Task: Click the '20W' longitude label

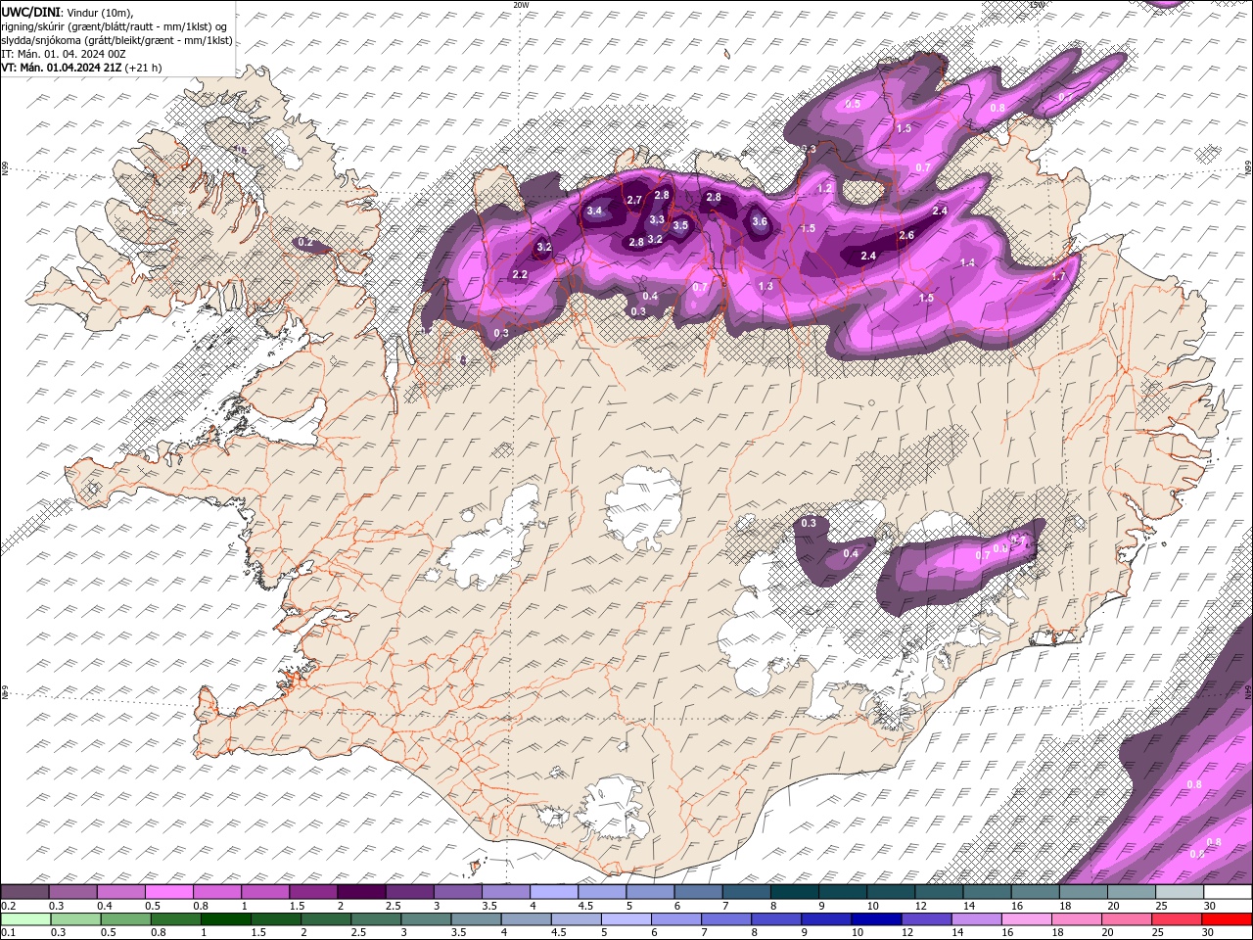Action: (x=521, y=5)
